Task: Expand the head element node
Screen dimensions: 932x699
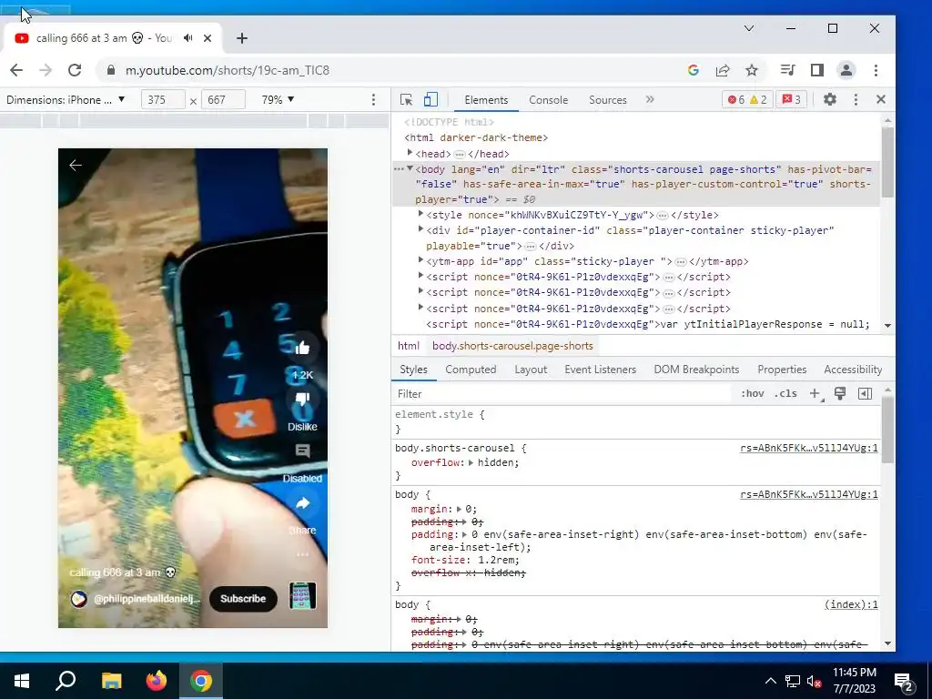Action: point(410,153)
